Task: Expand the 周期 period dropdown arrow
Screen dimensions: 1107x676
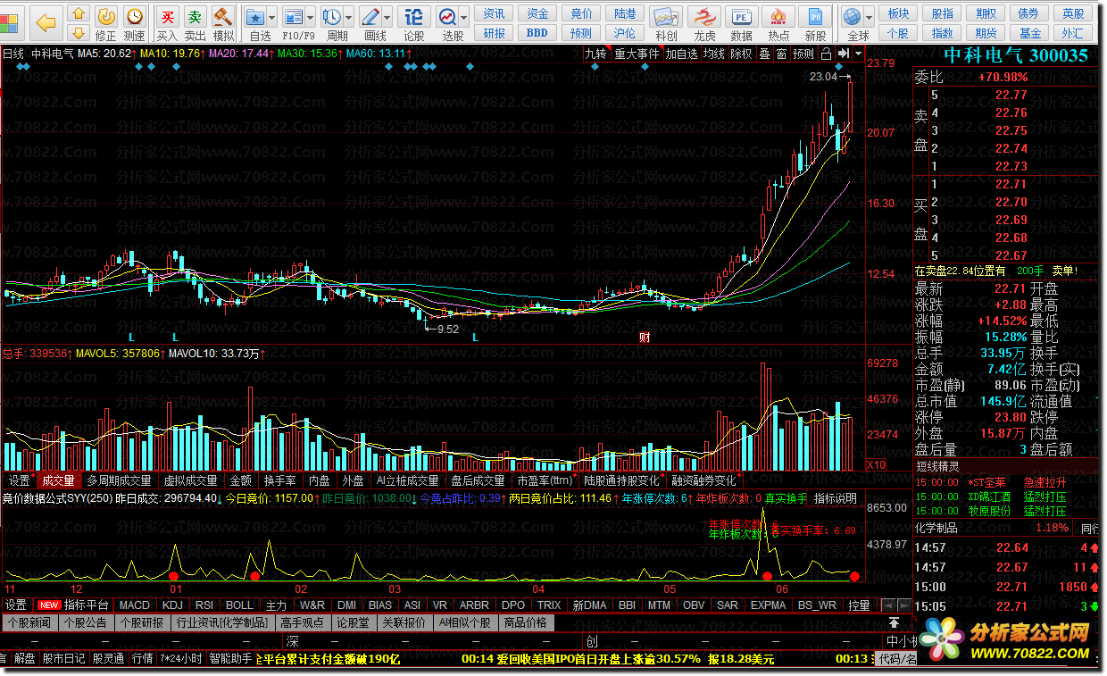Action: [x=349, y=16]
